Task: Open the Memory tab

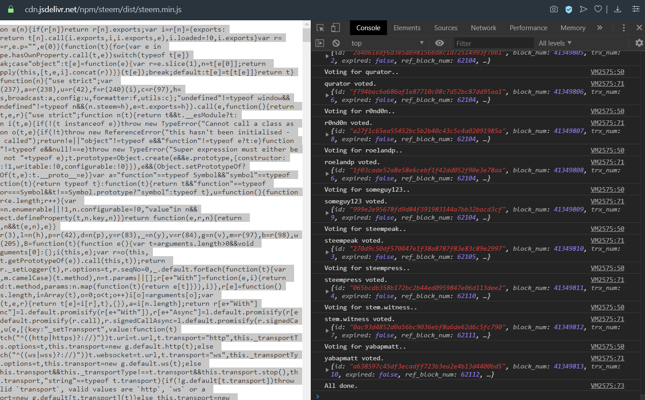Action: pos(573,28)
